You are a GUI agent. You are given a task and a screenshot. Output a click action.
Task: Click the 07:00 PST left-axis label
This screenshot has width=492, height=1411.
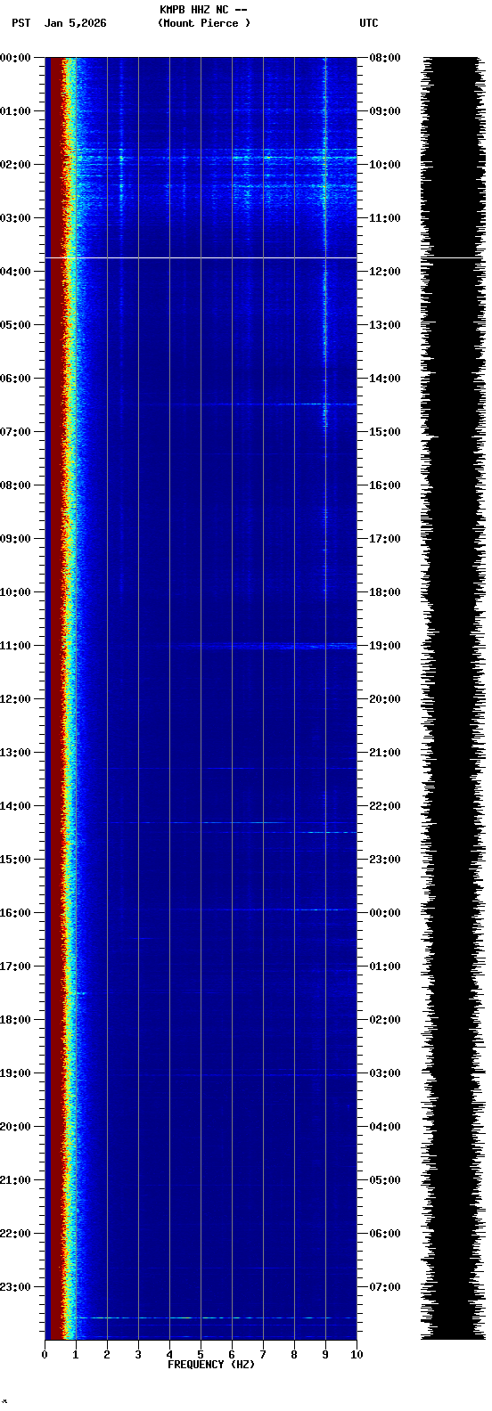(16, 432)
